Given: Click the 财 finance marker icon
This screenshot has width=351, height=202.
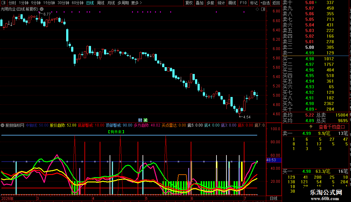Looking at the screenshot, I should coord(140,120).
